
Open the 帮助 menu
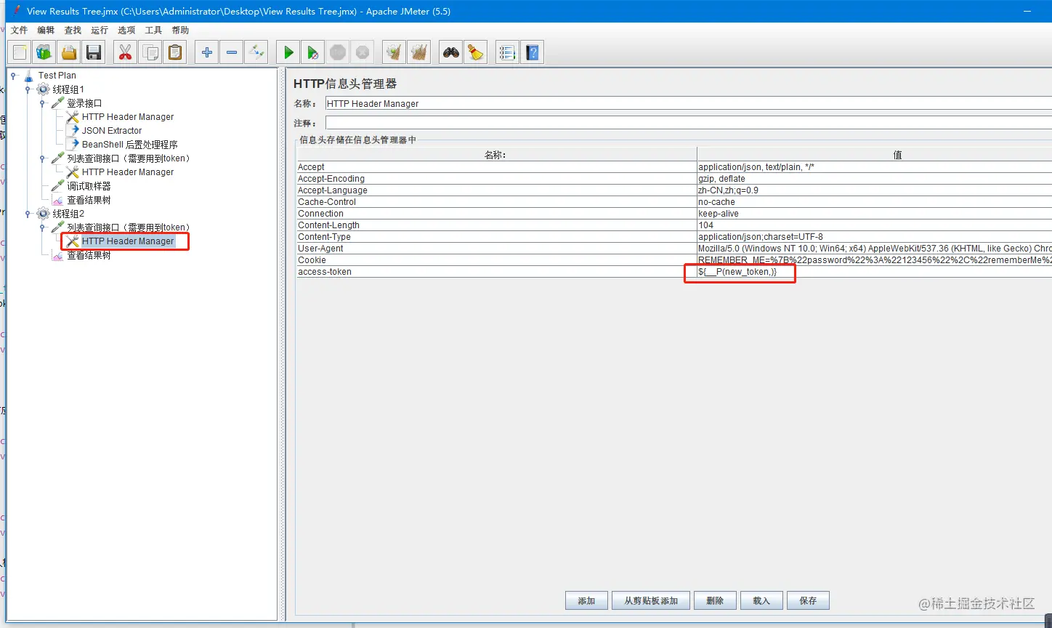pos(180,31)
